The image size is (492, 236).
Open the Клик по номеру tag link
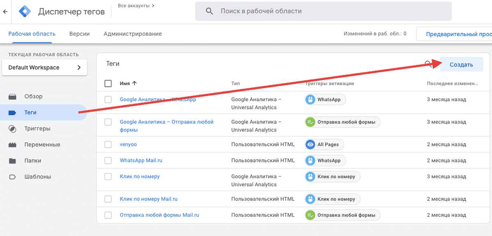coord(140,176)
